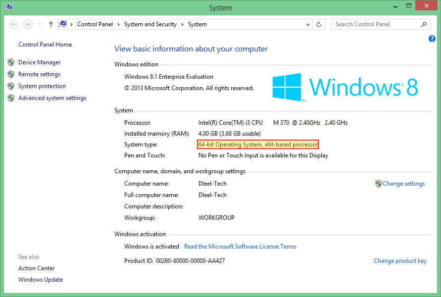The height and width of the screenshot is (297, 441).
Task: Click the Intel(R) Core(TM) i3 CPU text
Action: (231, 123)
